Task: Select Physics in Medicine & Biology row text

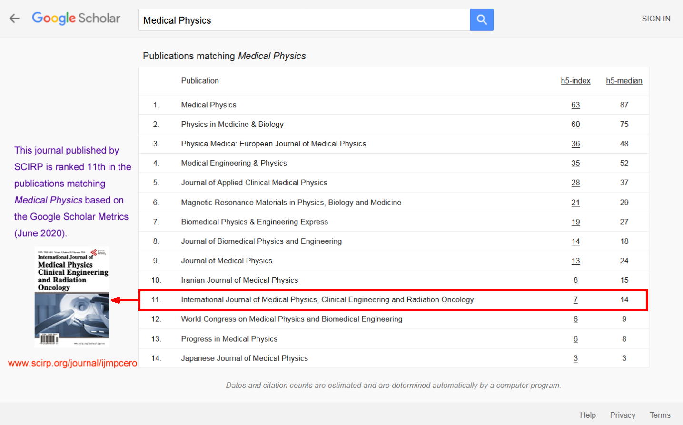Action: pyautogui.click(x=232, y=125)
